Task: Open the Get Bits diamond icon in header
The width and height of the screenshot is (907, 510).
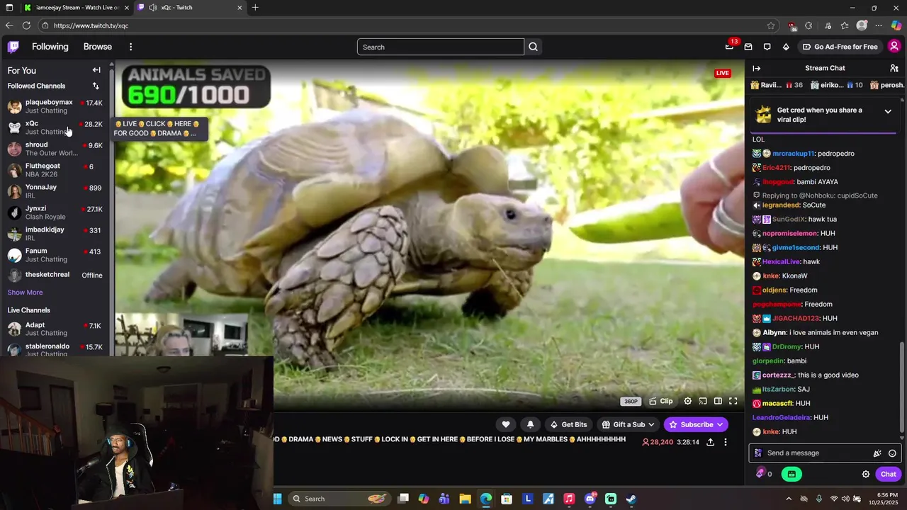Action: [786, 47]
